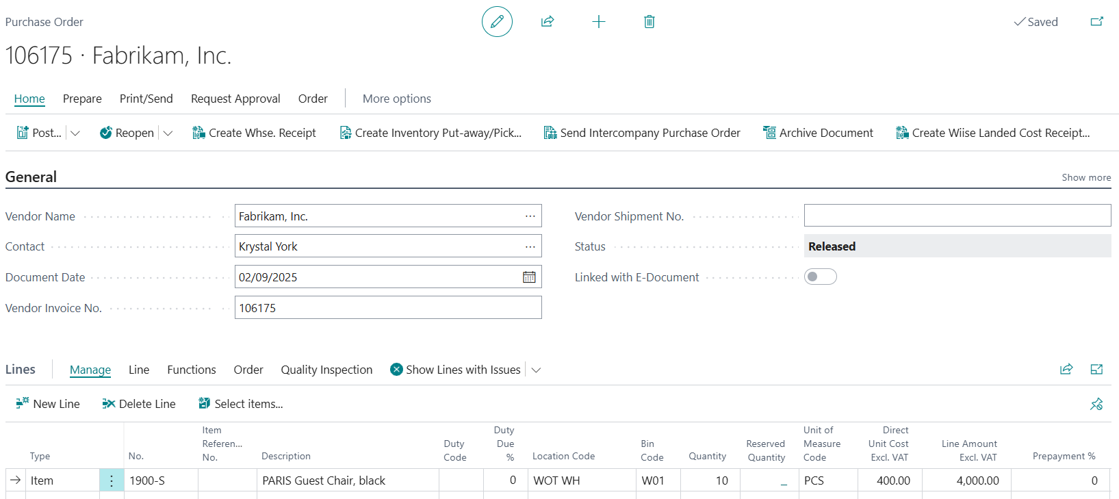Image resolution: width=1119 pixels, height=499 pixels.
Task: Open the calendar picker for Document Date
Action: coord(529,277)
